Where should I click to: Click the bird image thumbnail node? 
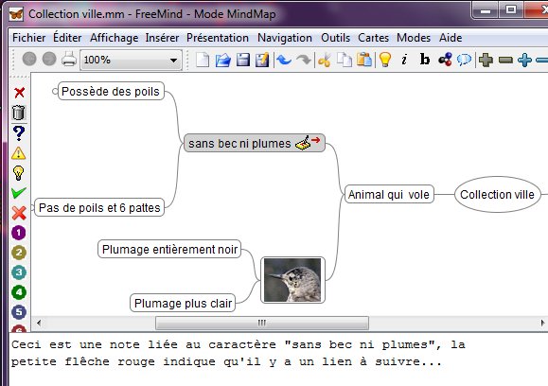292,280
